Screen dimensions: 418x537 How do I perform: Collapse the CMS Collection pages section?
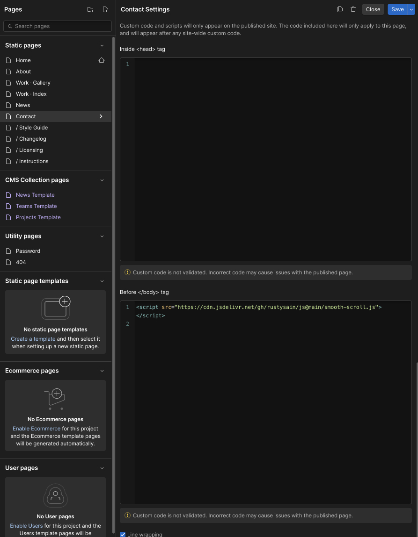point(102,180)
